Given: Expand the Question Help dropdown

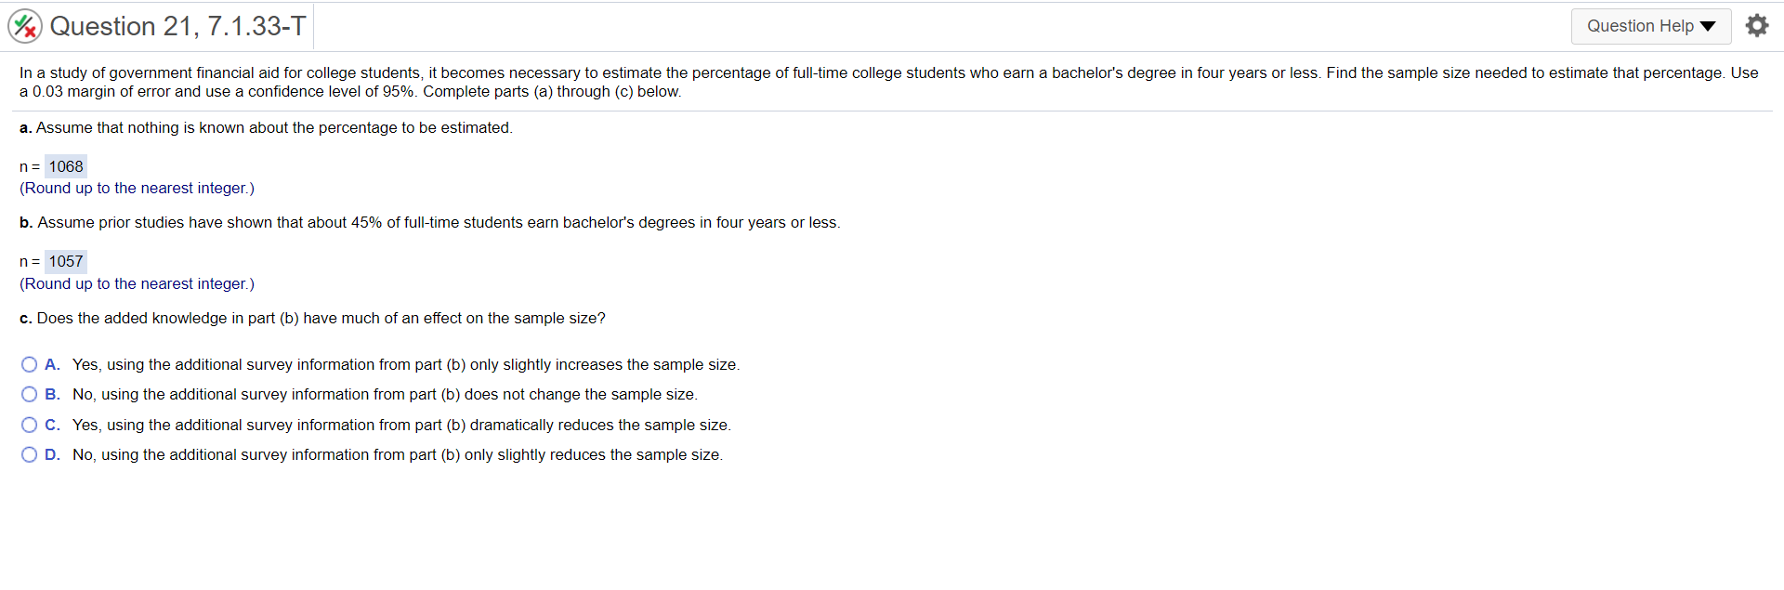Looking at the screenshot, I should pos(1650,26).
